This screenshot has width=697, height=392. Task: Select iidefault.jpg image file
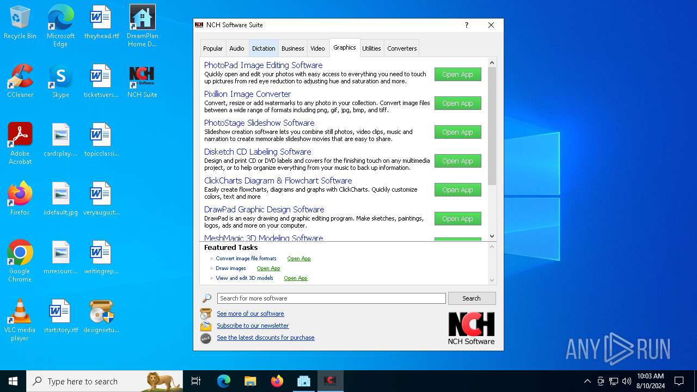point(60,199)
